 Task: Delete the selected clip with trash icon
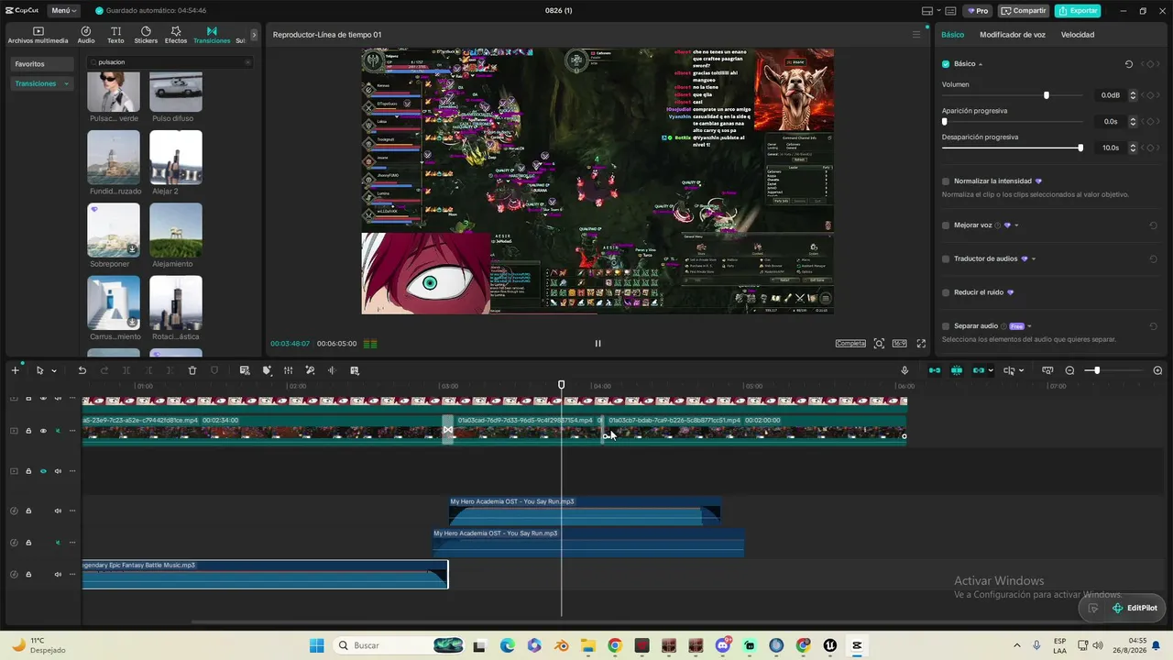point(192,370)
